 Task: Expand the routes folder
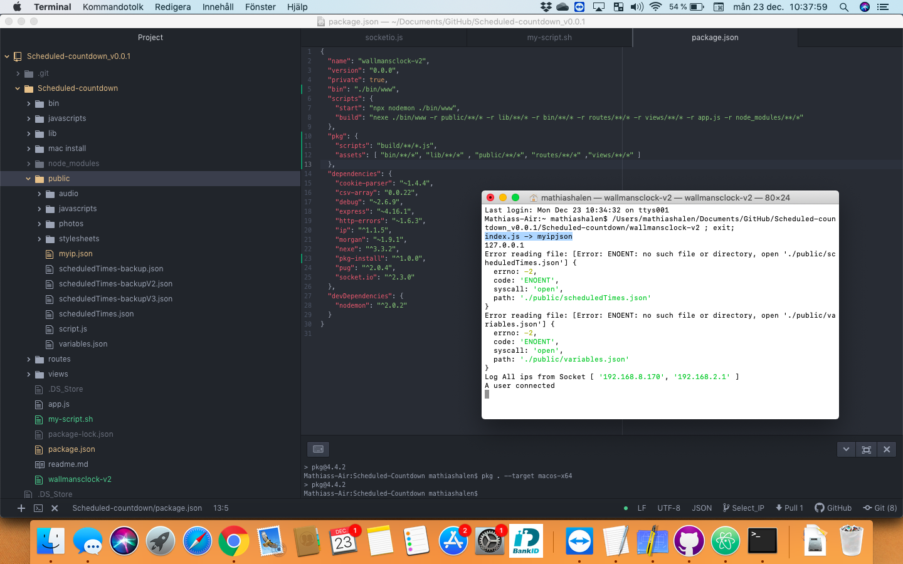tap(29, 359)
